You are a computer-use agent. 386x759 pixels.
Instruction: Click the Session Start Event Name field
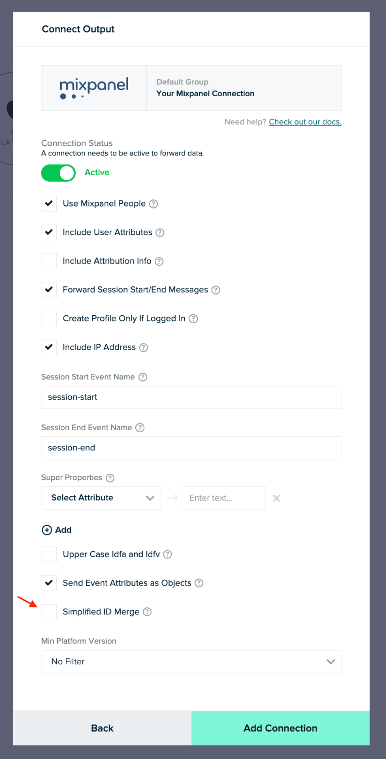coord(191,397)
